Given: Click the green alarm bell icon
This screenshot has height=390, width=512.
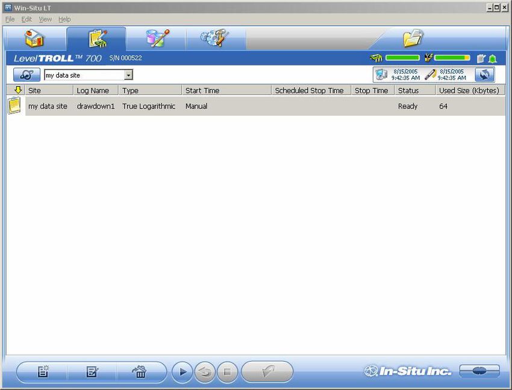Looking at the screenshot, I should point(493,59).
